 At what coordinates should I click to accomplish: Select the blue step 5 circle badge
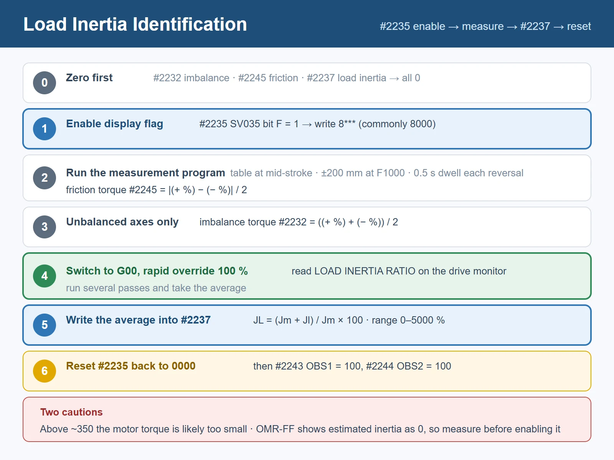point(45,325)
